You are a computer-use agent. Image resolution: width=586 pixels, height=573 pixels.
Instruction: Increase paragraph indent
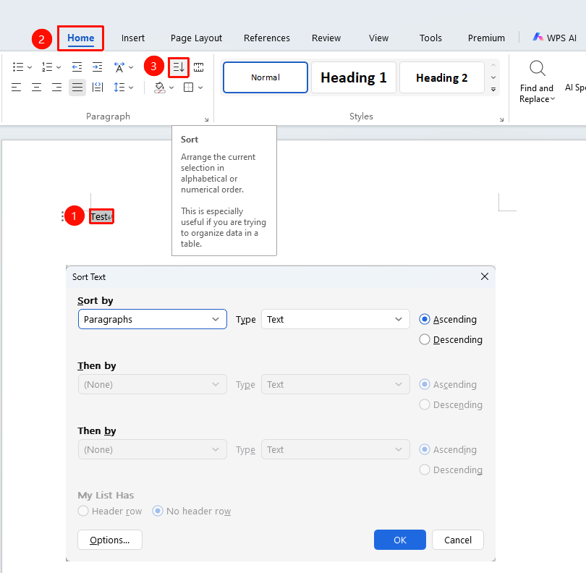pos(97,67)
